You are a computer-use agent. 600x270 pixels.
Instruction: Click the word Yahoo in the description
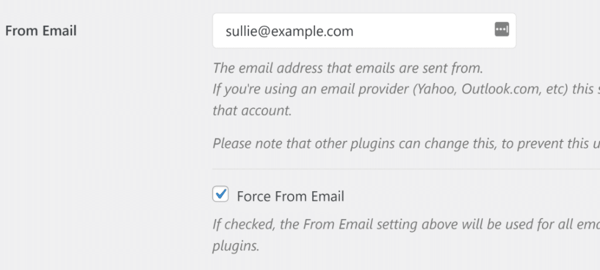pos(435,89)
